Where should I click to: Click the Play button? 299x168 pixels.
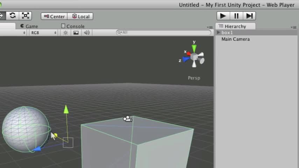click(223, 16)
